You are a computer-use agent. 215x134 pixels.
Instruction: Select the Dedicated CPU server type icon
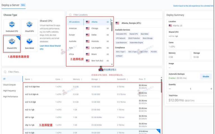12,24
